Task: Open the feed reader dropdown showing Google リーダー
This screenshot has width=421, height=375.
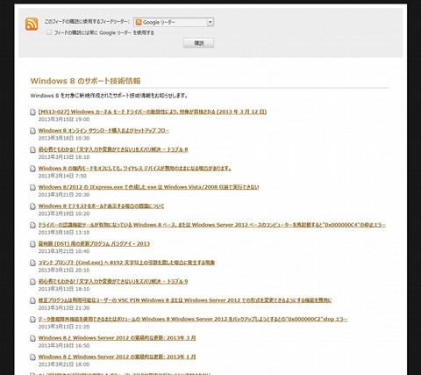Action: [174, 22]
